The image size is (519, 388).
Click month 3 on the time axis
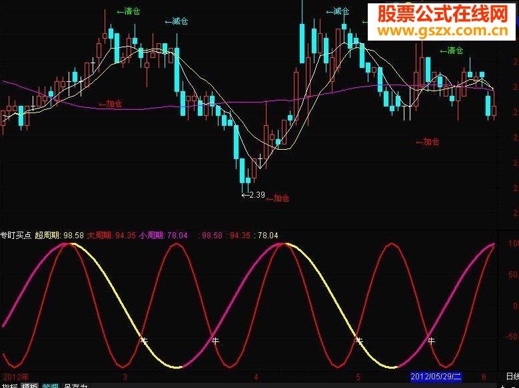[x=125, y=377]
